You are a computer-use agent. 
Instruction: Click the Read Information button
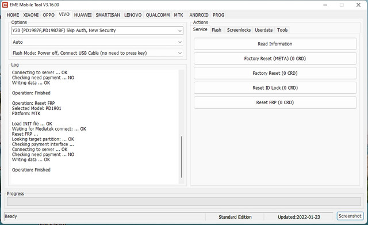pos(275,44)
